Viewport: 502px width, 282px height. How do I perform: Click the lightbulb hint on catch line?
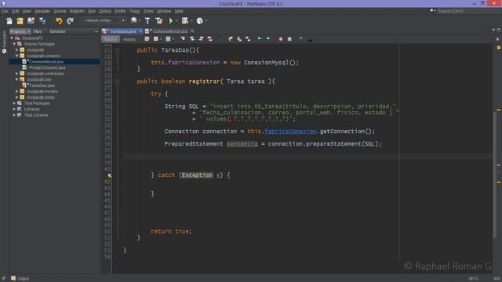(110, 175)
